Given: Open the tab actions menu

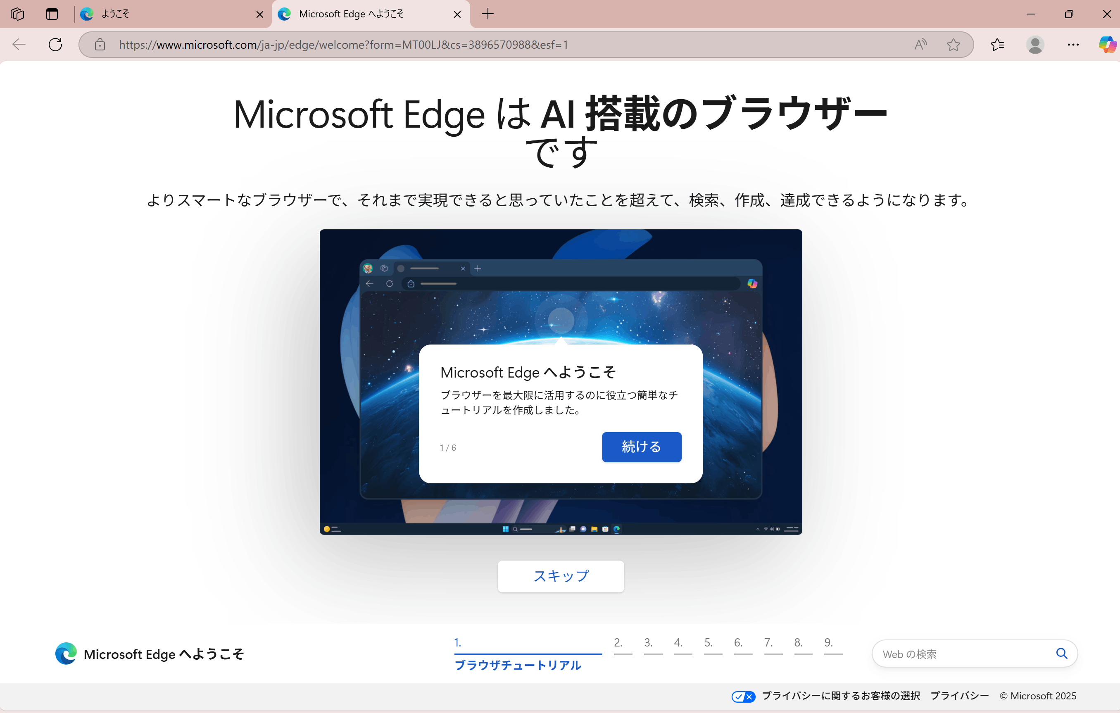Looking at the screenshot, I should click(x=18, y=14).
